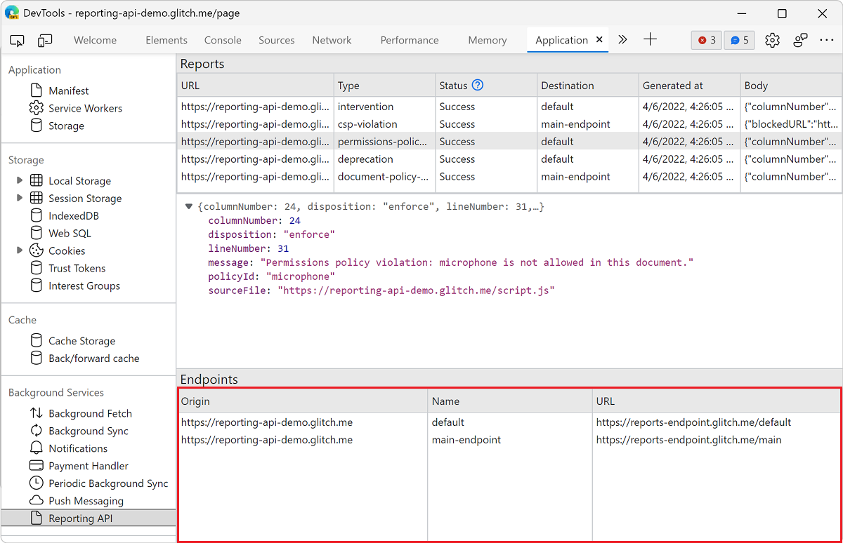Image resolution: width=843 pixels, height=543 pixels.
Task: Toggle the device toolbar icon
Action: click(45, 40)
